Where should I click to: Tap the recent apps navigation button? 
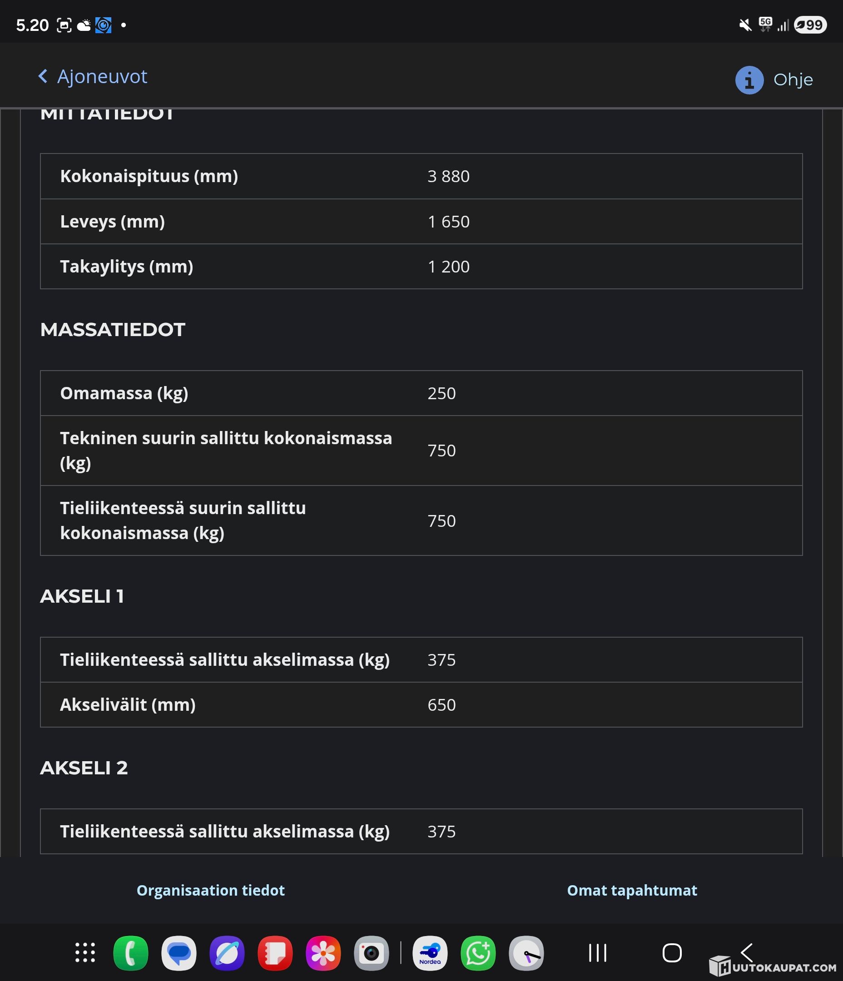[598, 952]
